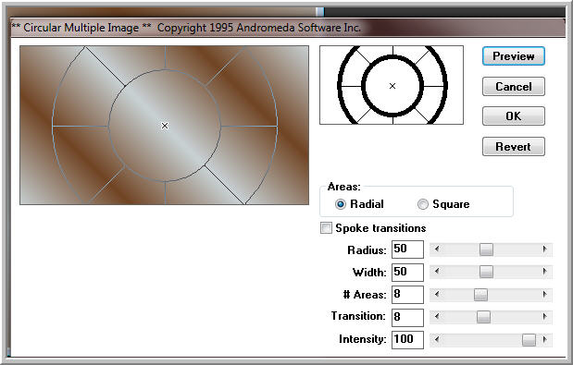The height and width of the screenshot is (365, 573).
Task: Increase # Areas with right arrow
Action: (x=545, y=295)
